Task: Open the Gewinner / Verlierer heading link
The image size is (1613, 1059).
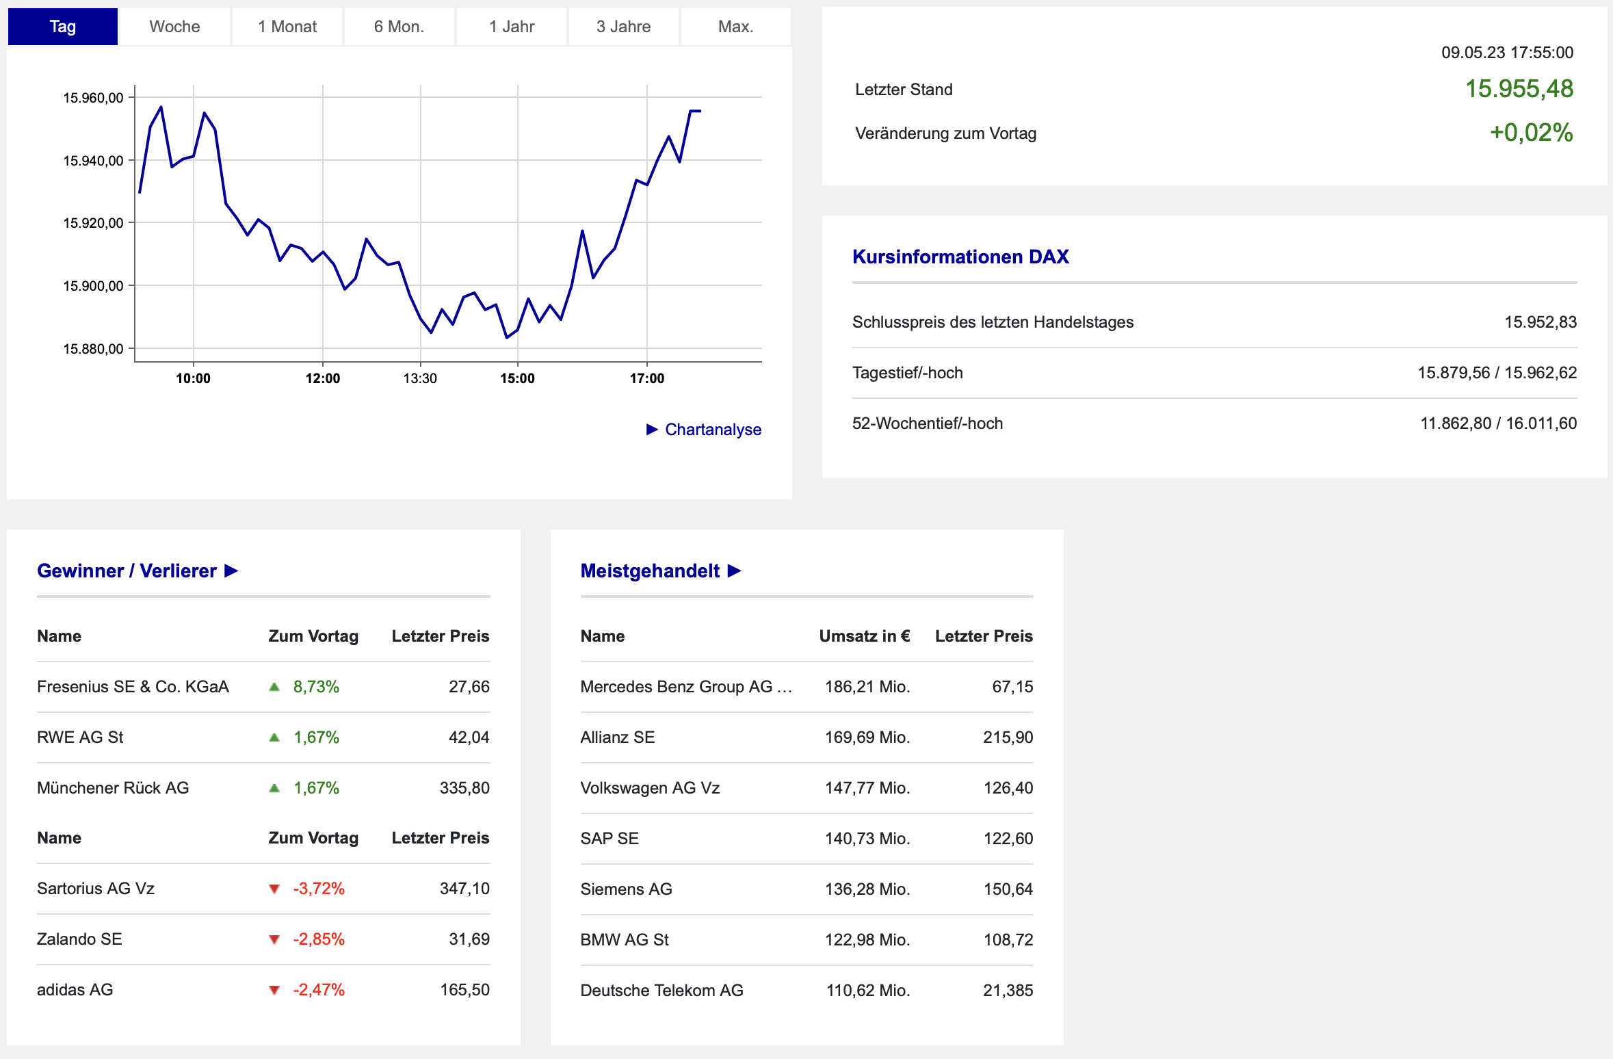Action: [127, 571]
